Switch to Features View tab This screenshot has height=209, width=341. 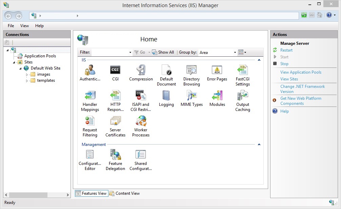92,193
